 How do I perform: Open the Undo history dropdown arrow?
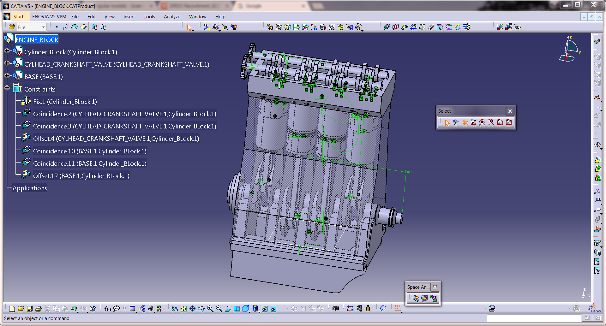78,312
